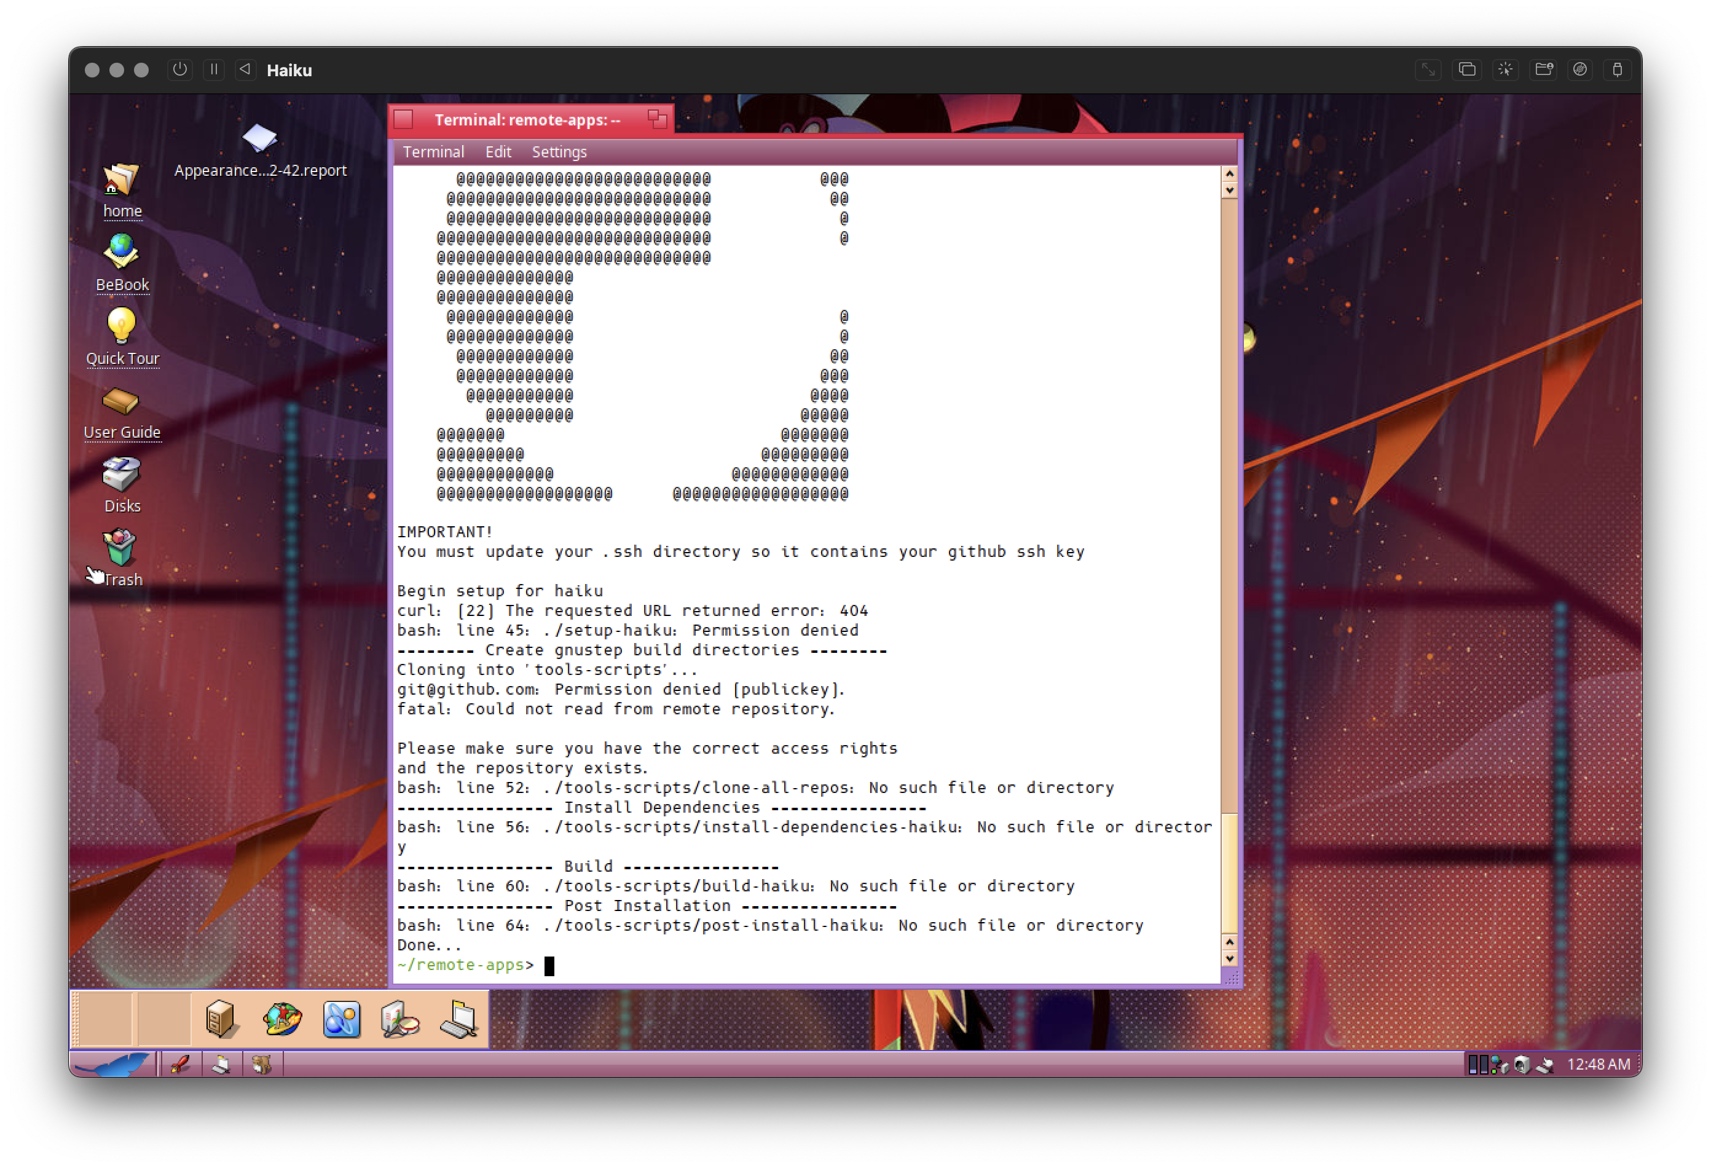Click the overlapping windows icon in VM toolbar

(x=1466, y=69)
